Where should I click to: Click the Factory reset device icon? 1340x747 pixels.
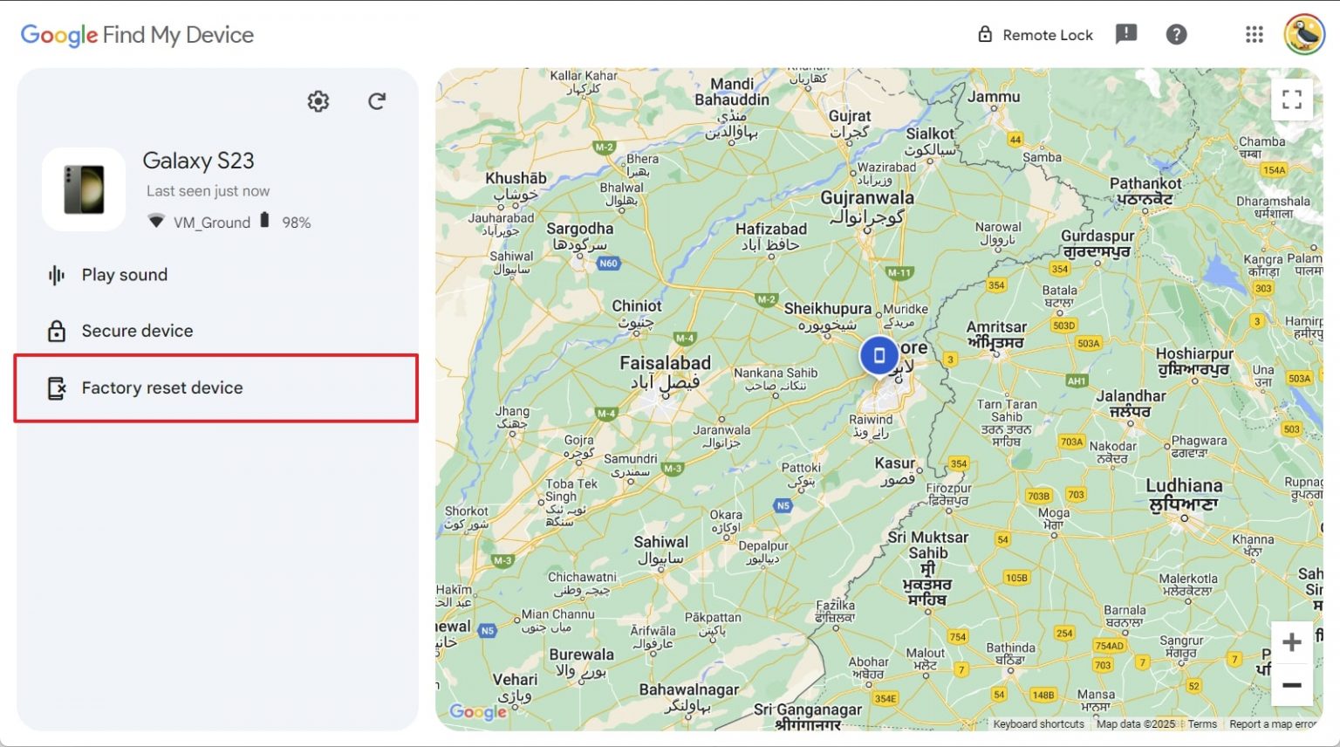tap(56, 387)
